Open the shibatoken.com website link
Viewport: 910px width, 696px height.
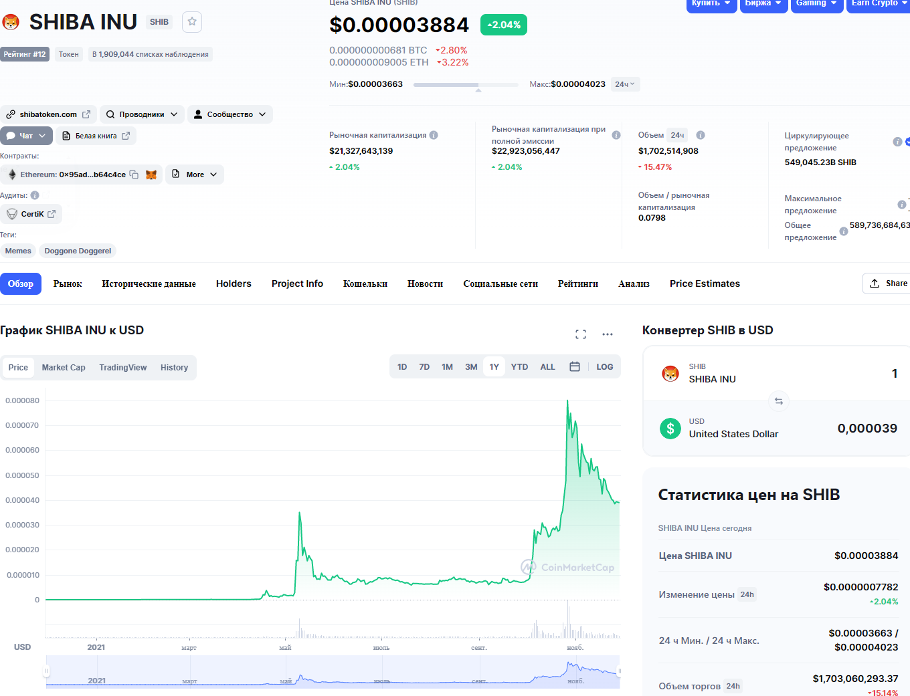tap(48, 114)
